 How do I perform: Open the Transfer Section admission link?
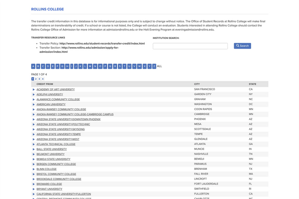(x=79, y=50)
